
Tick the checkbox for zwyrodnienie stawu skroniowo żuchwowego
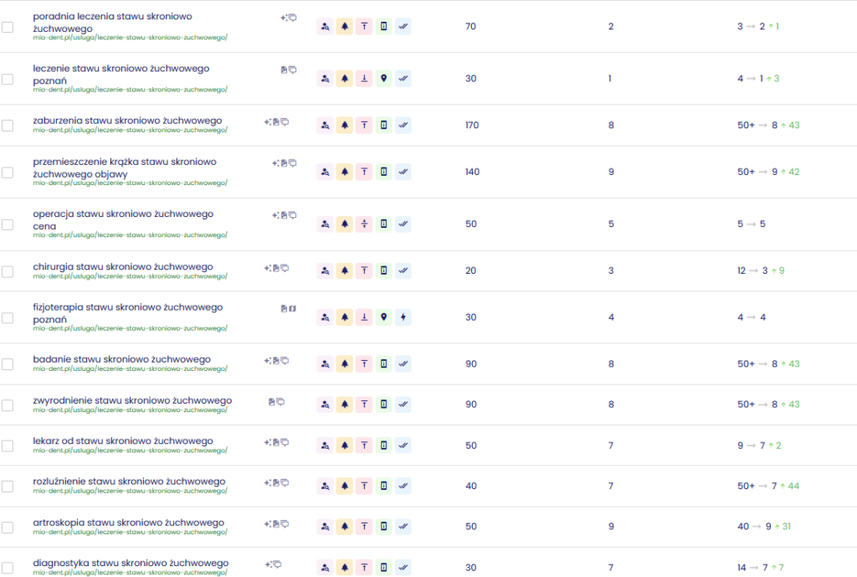coord(8,405)
